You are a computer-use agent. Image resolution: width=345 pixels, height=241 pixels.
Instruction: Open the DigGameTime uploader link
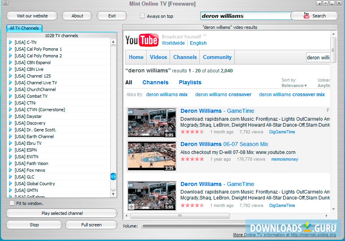(x=282, y=132)
